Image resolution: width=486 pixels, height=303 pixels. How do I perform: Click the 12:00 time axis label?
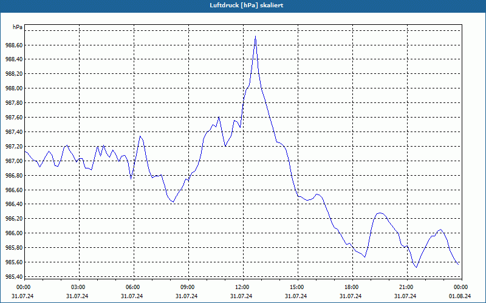[x=242, y=287]
